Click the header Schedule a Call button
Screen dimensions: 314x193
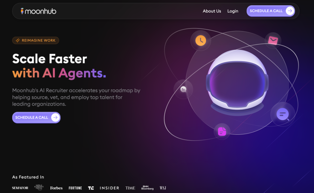point(270,11)
